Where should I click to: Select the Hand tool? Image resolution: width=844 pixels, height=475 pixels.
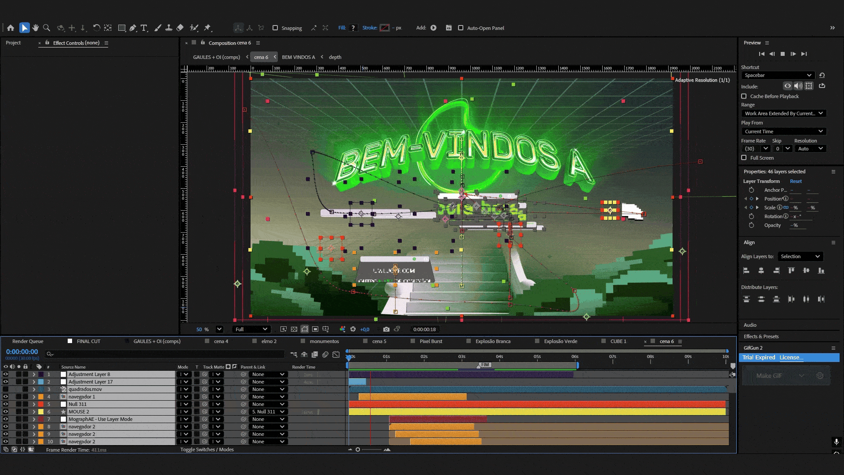(x=35, y=28)
